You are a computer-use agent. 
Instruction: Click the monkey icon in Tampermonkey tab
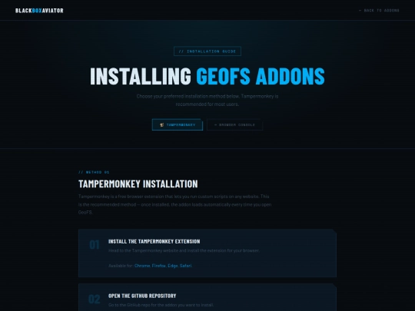[x=162, y=125]
